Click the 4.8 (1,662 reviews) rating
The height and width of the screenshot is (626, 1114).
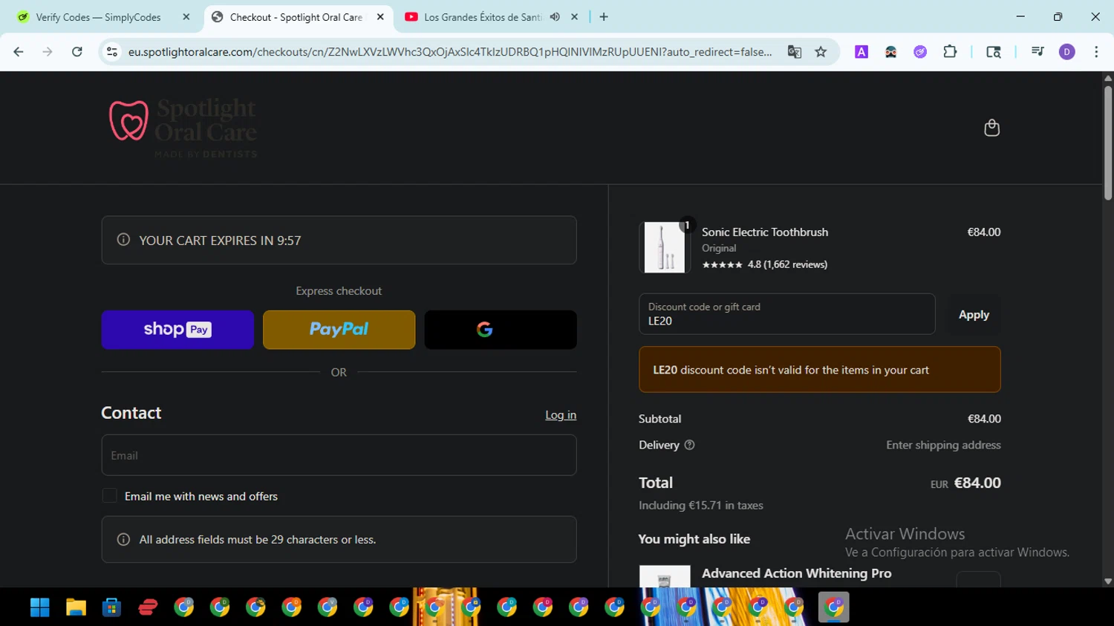point(765,264)
